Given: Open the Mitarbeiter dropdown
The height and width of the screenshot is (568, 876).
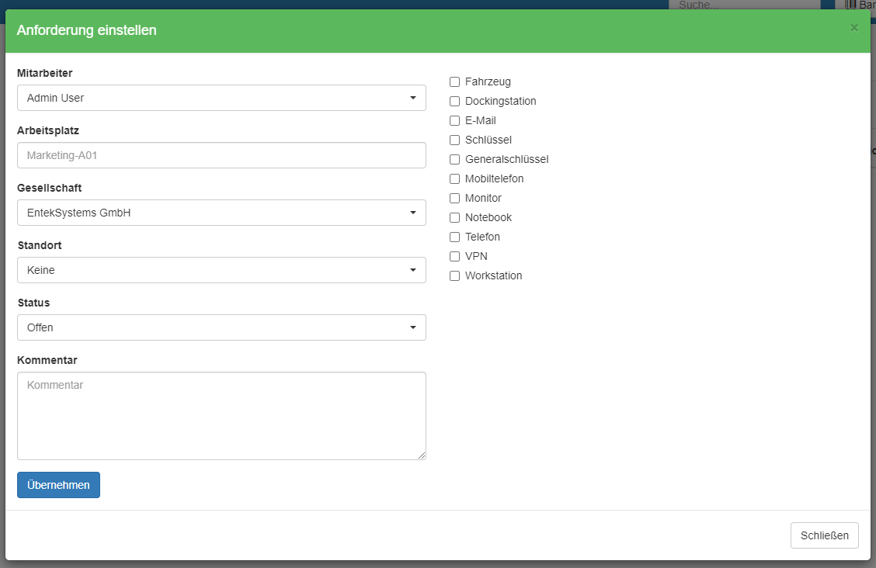Looking at the screenshot, I should (221, 98).
